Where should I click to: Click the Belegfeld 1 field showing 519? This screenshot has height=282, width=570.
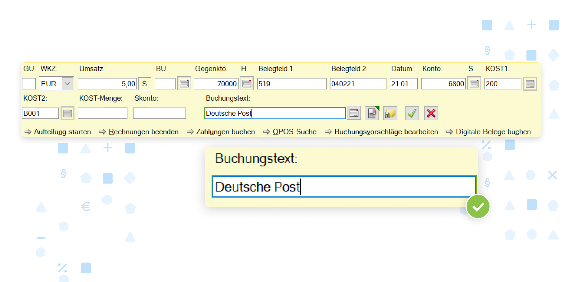(292, 84)
